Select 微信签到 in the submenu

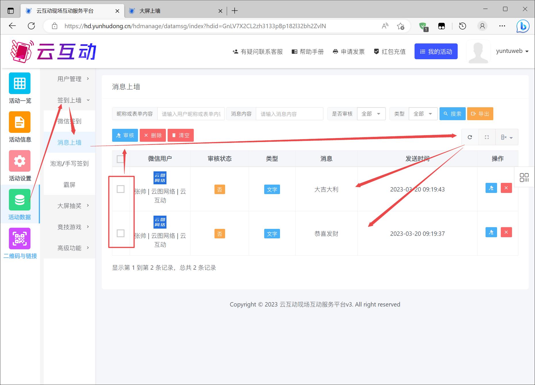pyautogui.click(x=69, y=121)
